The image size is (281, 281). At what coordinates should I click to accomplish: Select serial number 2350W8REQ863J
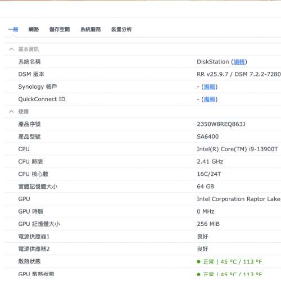(x=221, y=124)
